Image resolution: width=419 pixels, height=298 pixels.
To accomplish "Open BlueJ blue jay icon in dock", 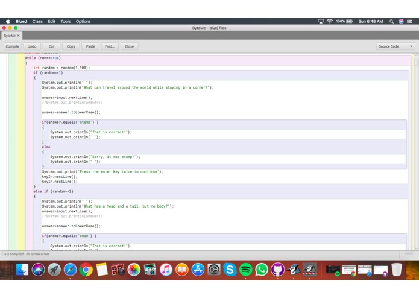I will [x=294, y=270].
